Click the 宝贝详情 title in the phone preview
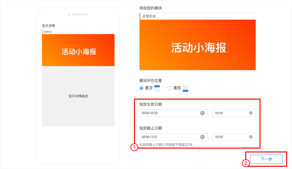292x169 pixels. (48, 26)
